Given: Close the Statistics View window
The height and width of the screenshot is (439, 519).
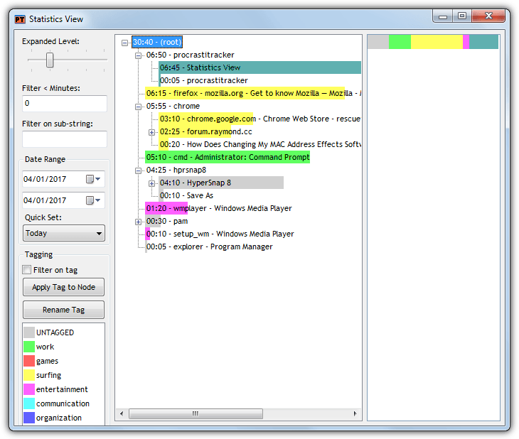Looking at the screenshot, I should pos(488,16).
